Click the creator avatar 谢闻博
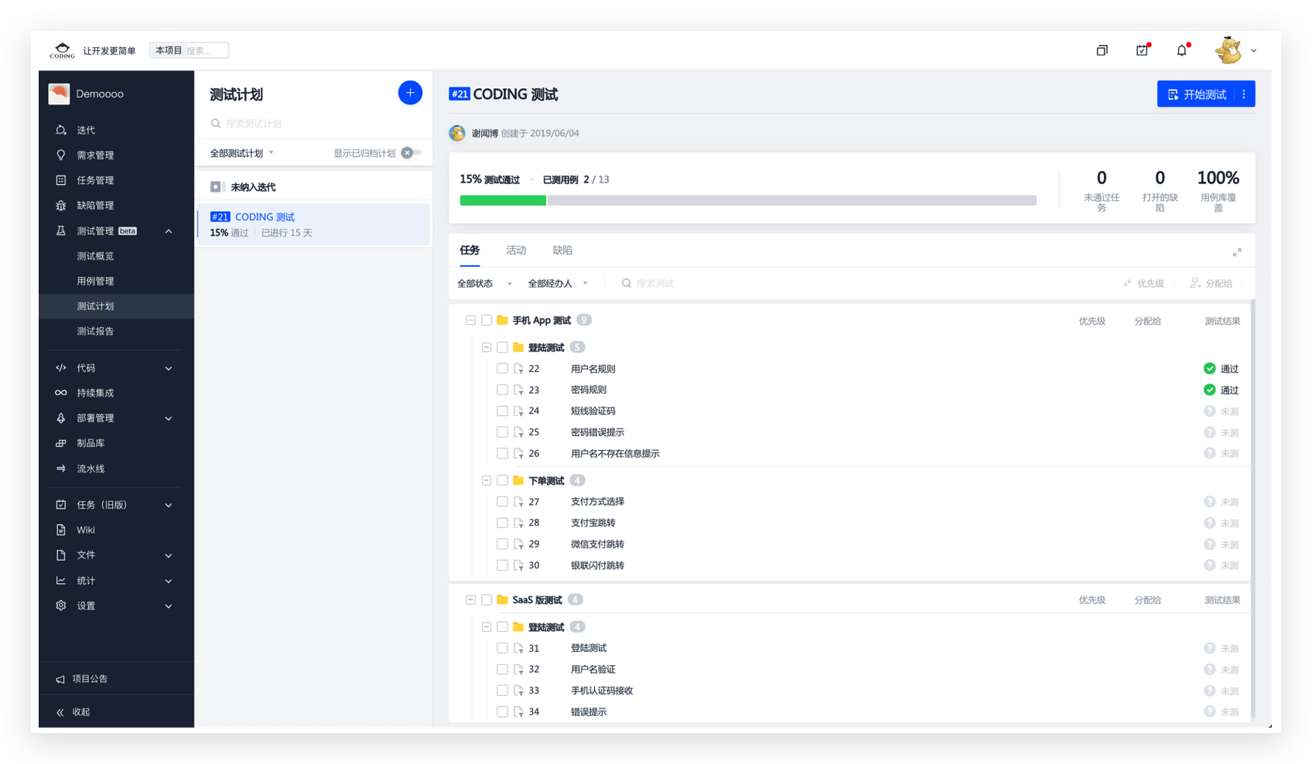This screenshot has height=764, width=1312. (457, 133)
